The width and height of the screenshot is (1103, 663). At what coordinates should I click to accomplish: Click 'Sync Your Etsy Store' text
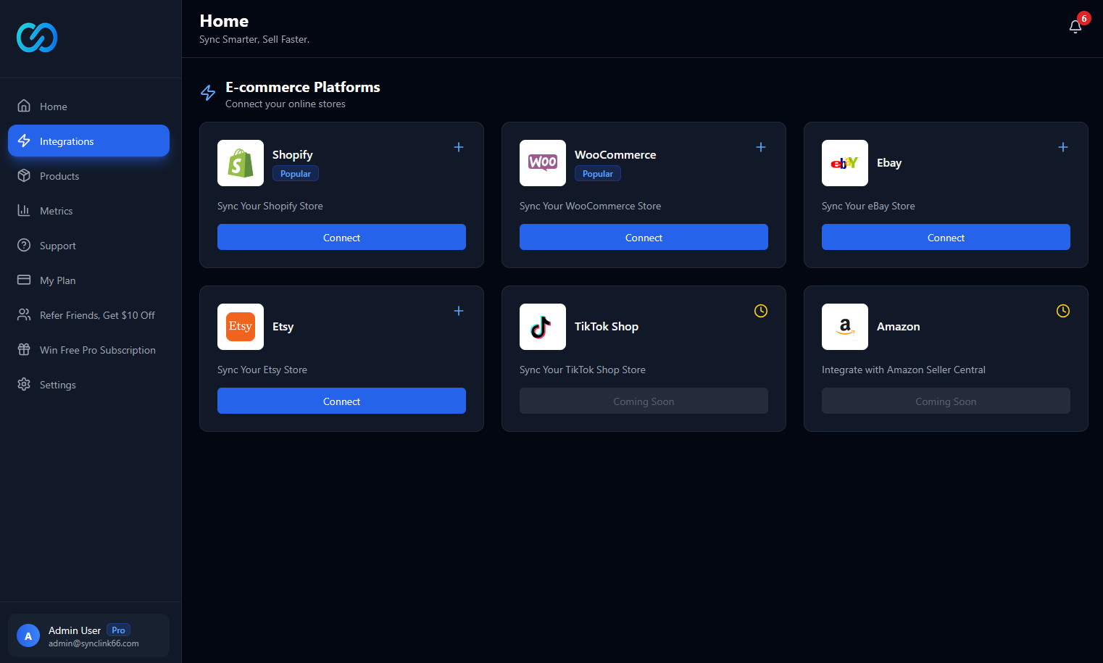click(x=262, y=370)
